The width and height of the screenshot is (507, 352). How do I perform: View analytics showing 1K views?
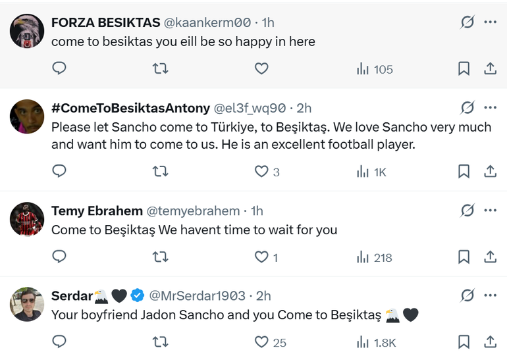(x=371, y=172)
